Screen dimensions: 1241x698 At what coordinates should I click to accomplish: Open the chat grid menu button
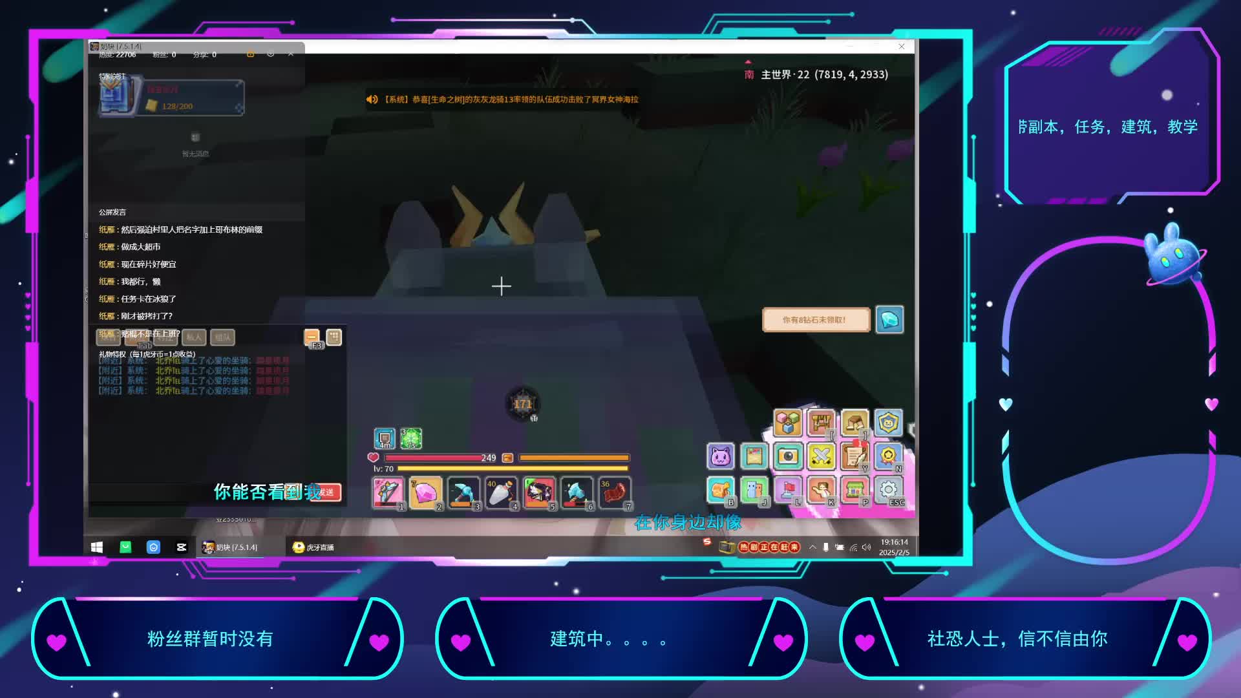[334, 337]
